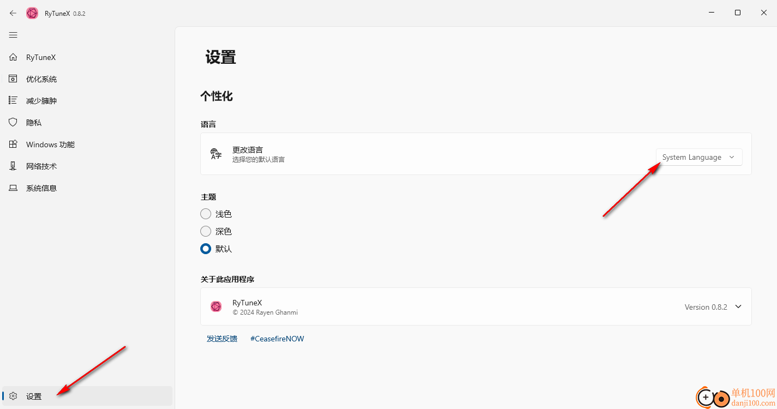Click the 发送反馈 link
This screenshot has height=409, width=777.
[222, 339]
